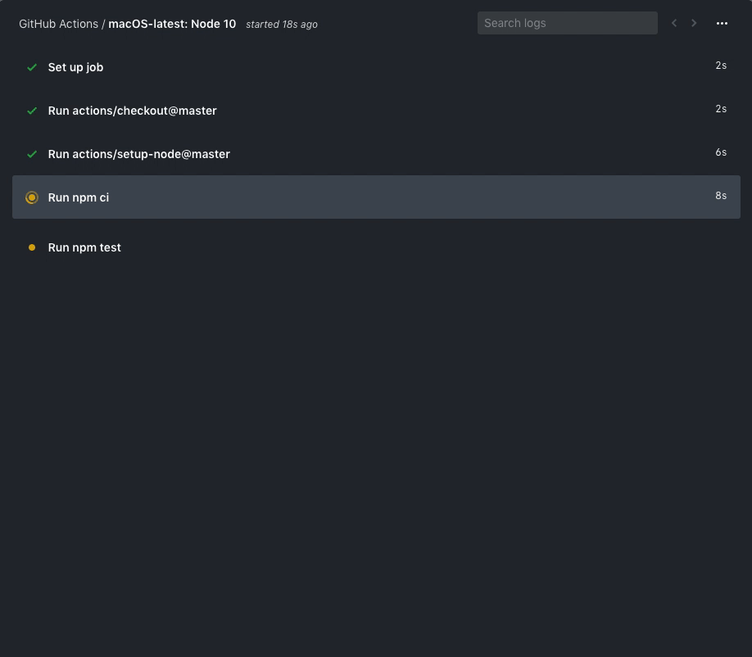Expand the Run actions/checkout@master step
The height and width of the screenshot is (657, 752).
tap(132, 111)
